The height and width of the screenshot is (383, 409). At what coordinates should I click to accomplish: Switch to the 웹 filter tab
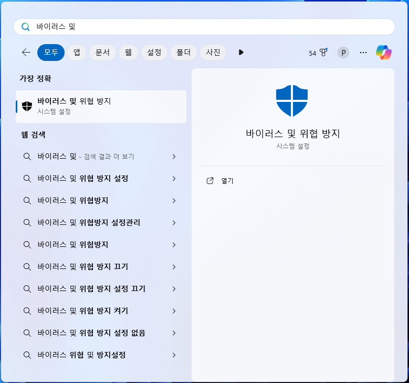coord(128,53)
